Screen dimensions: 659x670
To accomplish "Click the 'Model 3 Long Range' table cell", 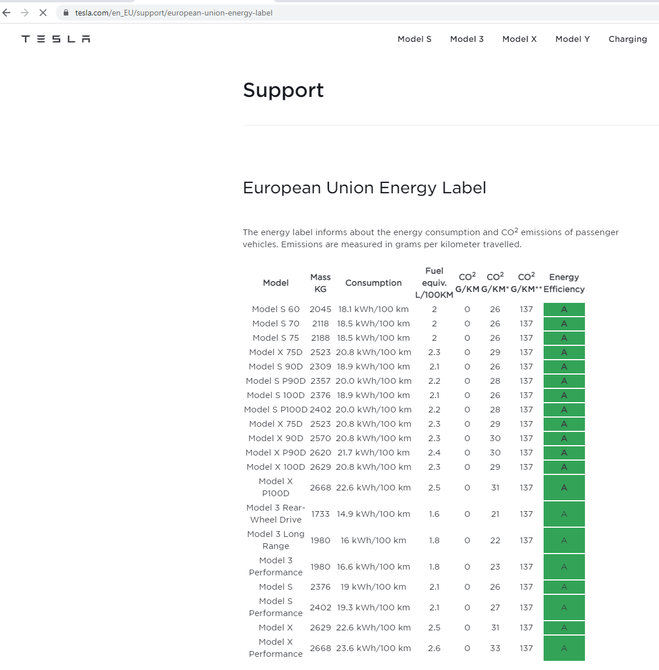I will point(276,540).
